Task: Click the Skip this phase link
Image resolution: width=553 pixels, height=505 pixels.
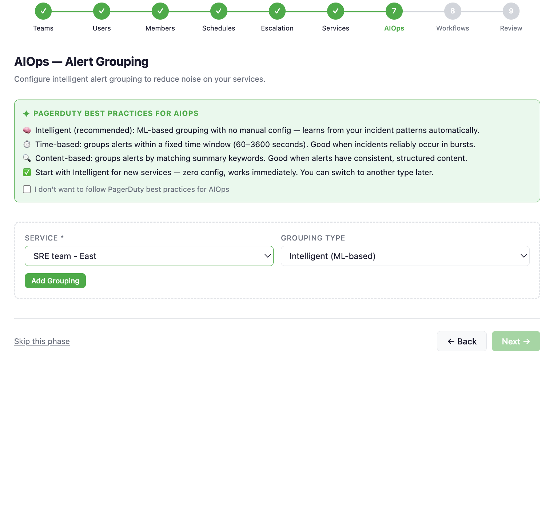Action: [42, 342]
